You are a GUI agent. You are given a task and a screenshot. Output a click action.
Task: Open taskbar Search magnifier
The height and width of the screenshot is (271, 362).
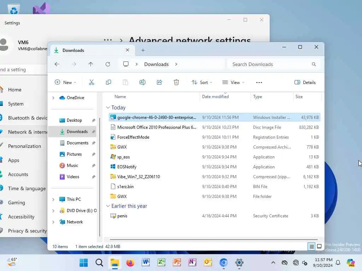pos(99,263)
